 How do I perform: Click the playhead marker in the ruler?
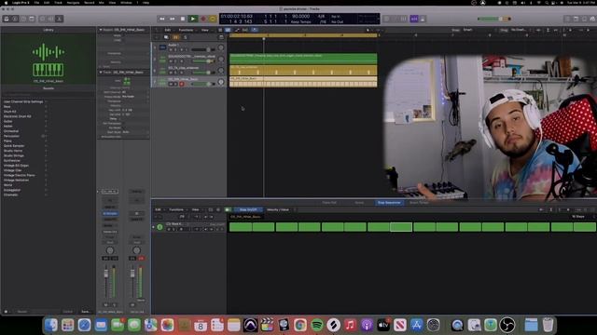coord(263,39)
